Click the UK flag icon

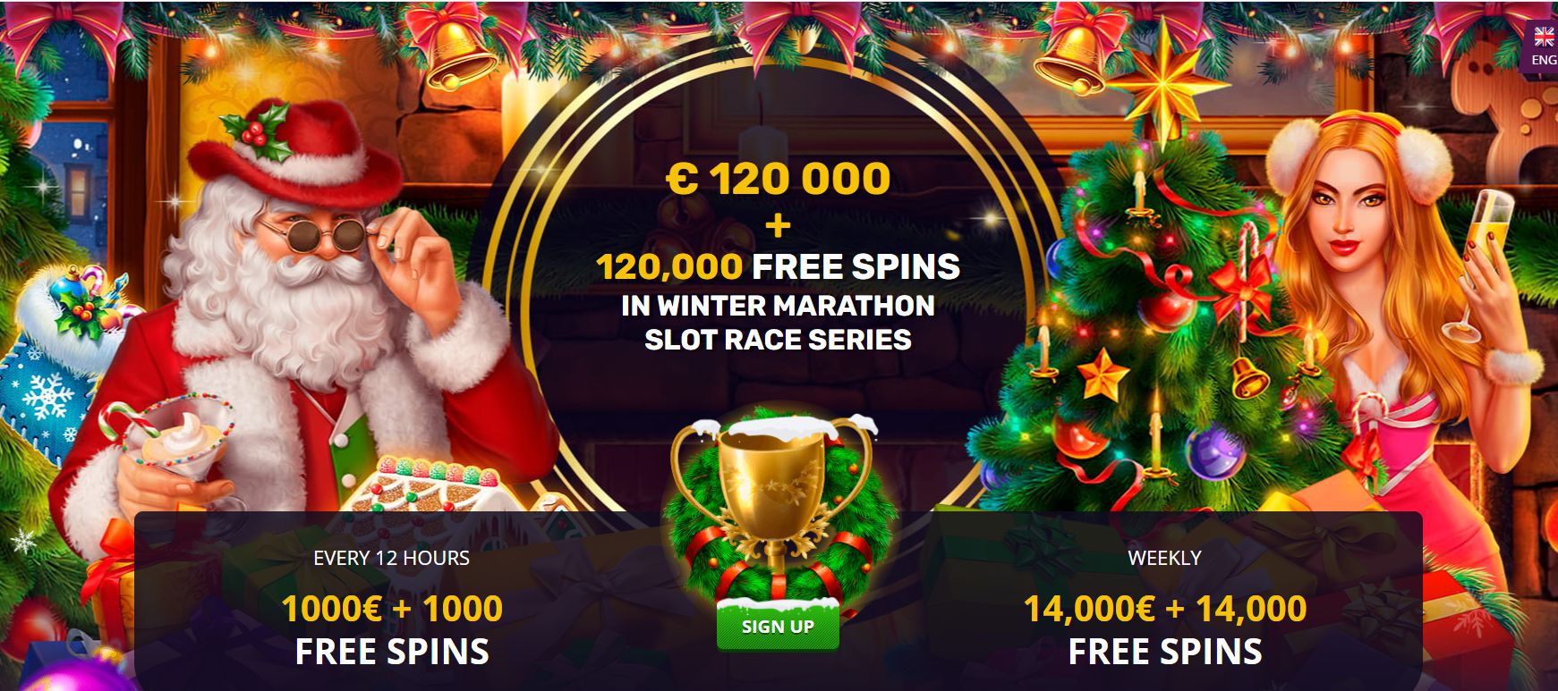tap(1545, 37)
